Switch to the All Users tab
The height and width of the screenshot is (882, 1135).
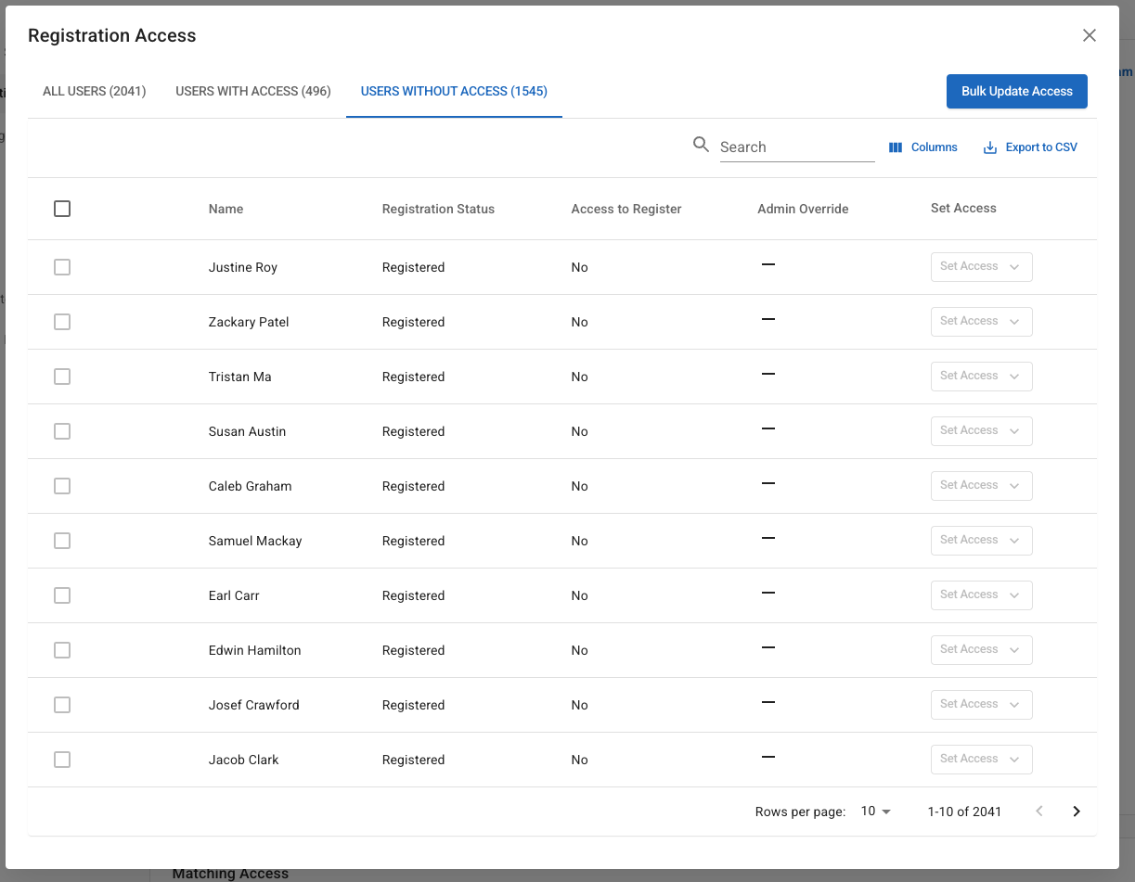(95, 91)
